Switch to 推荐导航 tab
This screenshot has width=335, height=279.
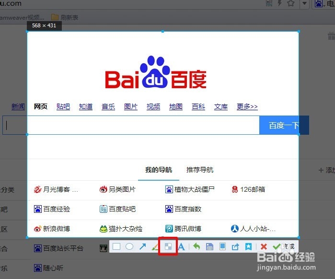200,170
